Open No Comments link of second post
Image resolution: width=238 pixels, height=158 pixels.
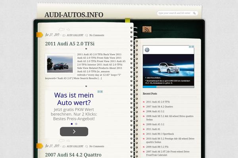click(x=97, y=147)
